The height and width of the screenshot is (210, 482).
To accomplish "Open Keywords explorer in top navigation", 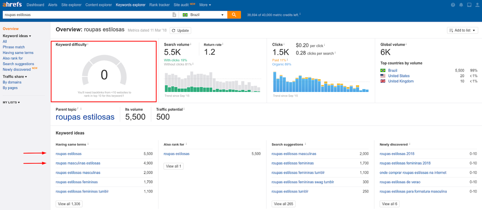I will pyautogui.click(x=131, y=5).
